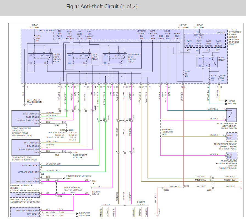Click the HORN RELAY label

(222, 59)
